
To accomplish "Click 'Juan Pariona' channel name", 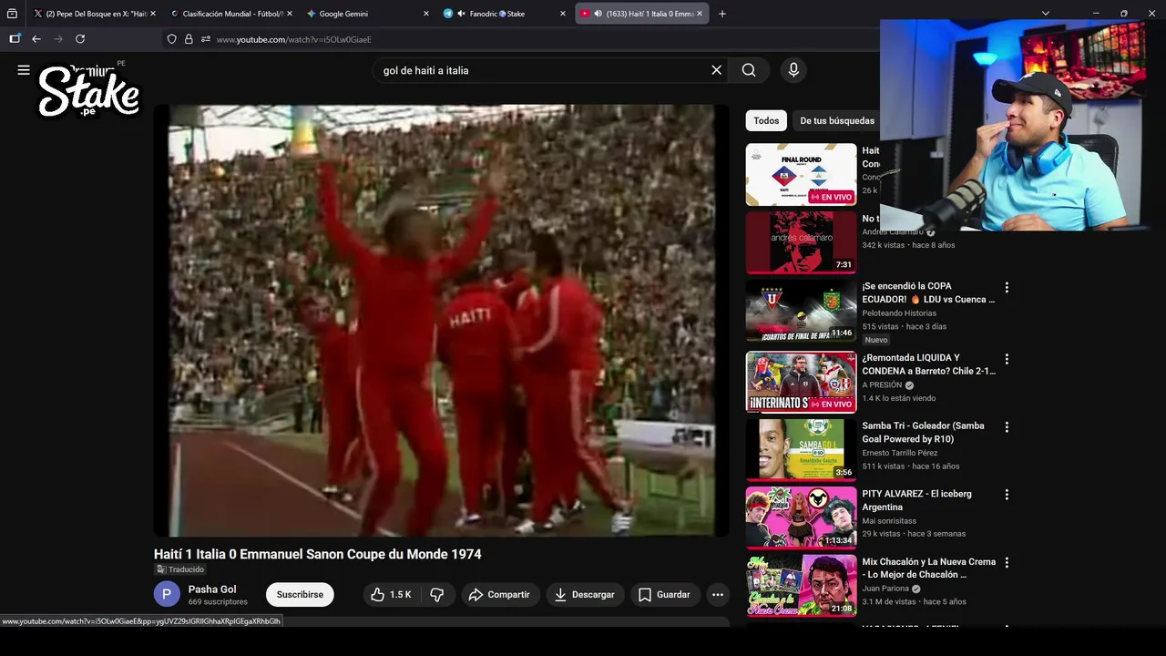I will coord(885,589).
